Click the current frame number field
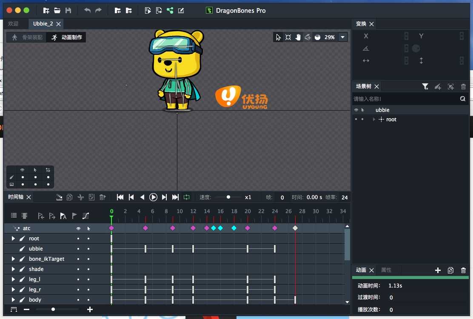 tap(282, 197)
